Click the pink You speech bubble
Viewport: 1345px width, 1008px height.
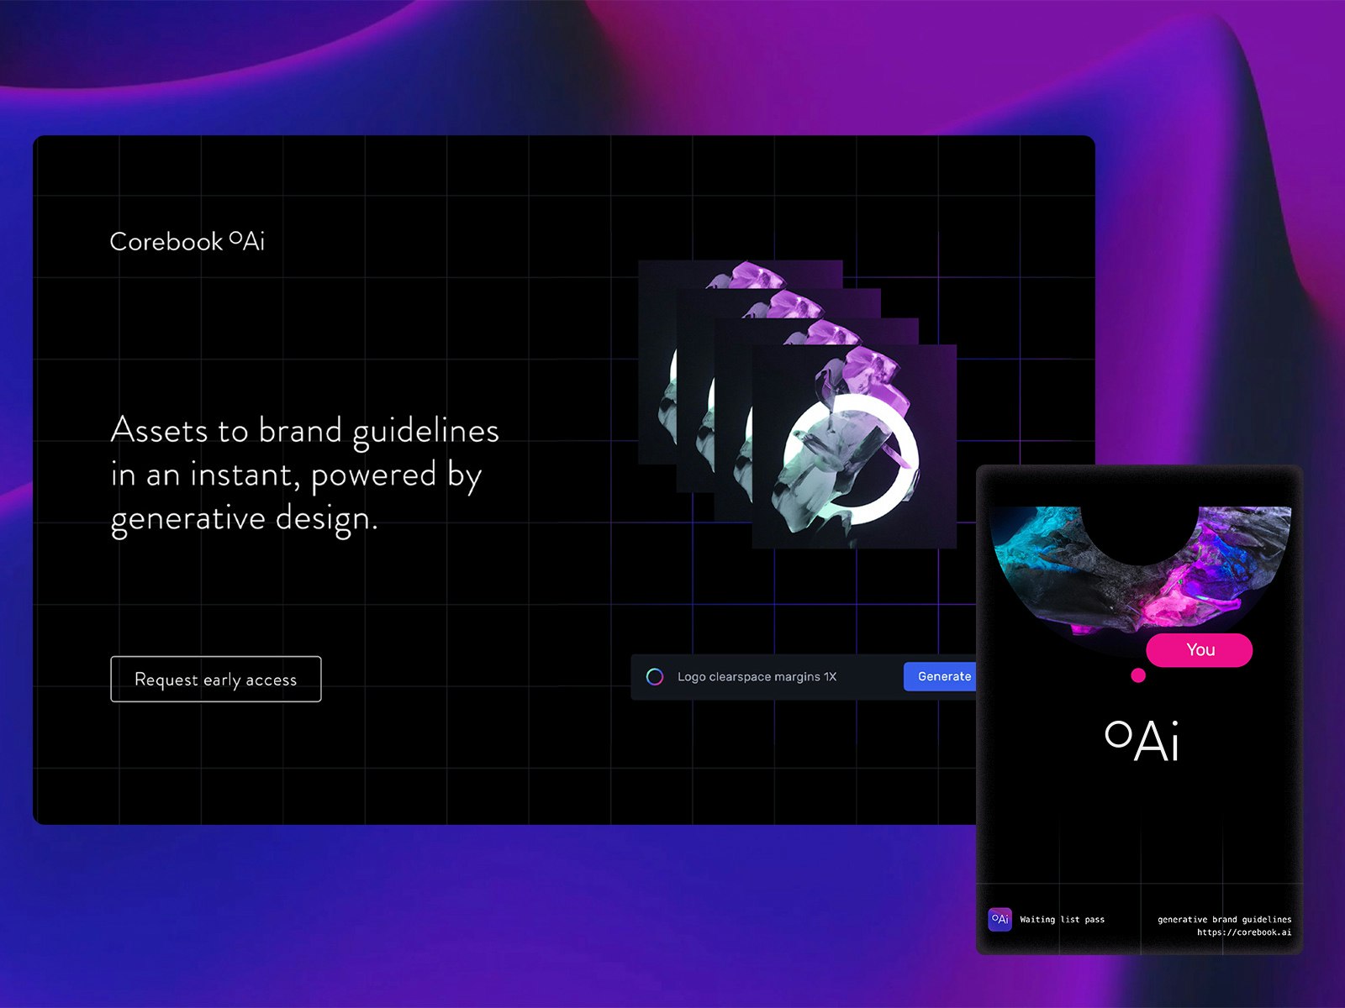(1200, 650)
